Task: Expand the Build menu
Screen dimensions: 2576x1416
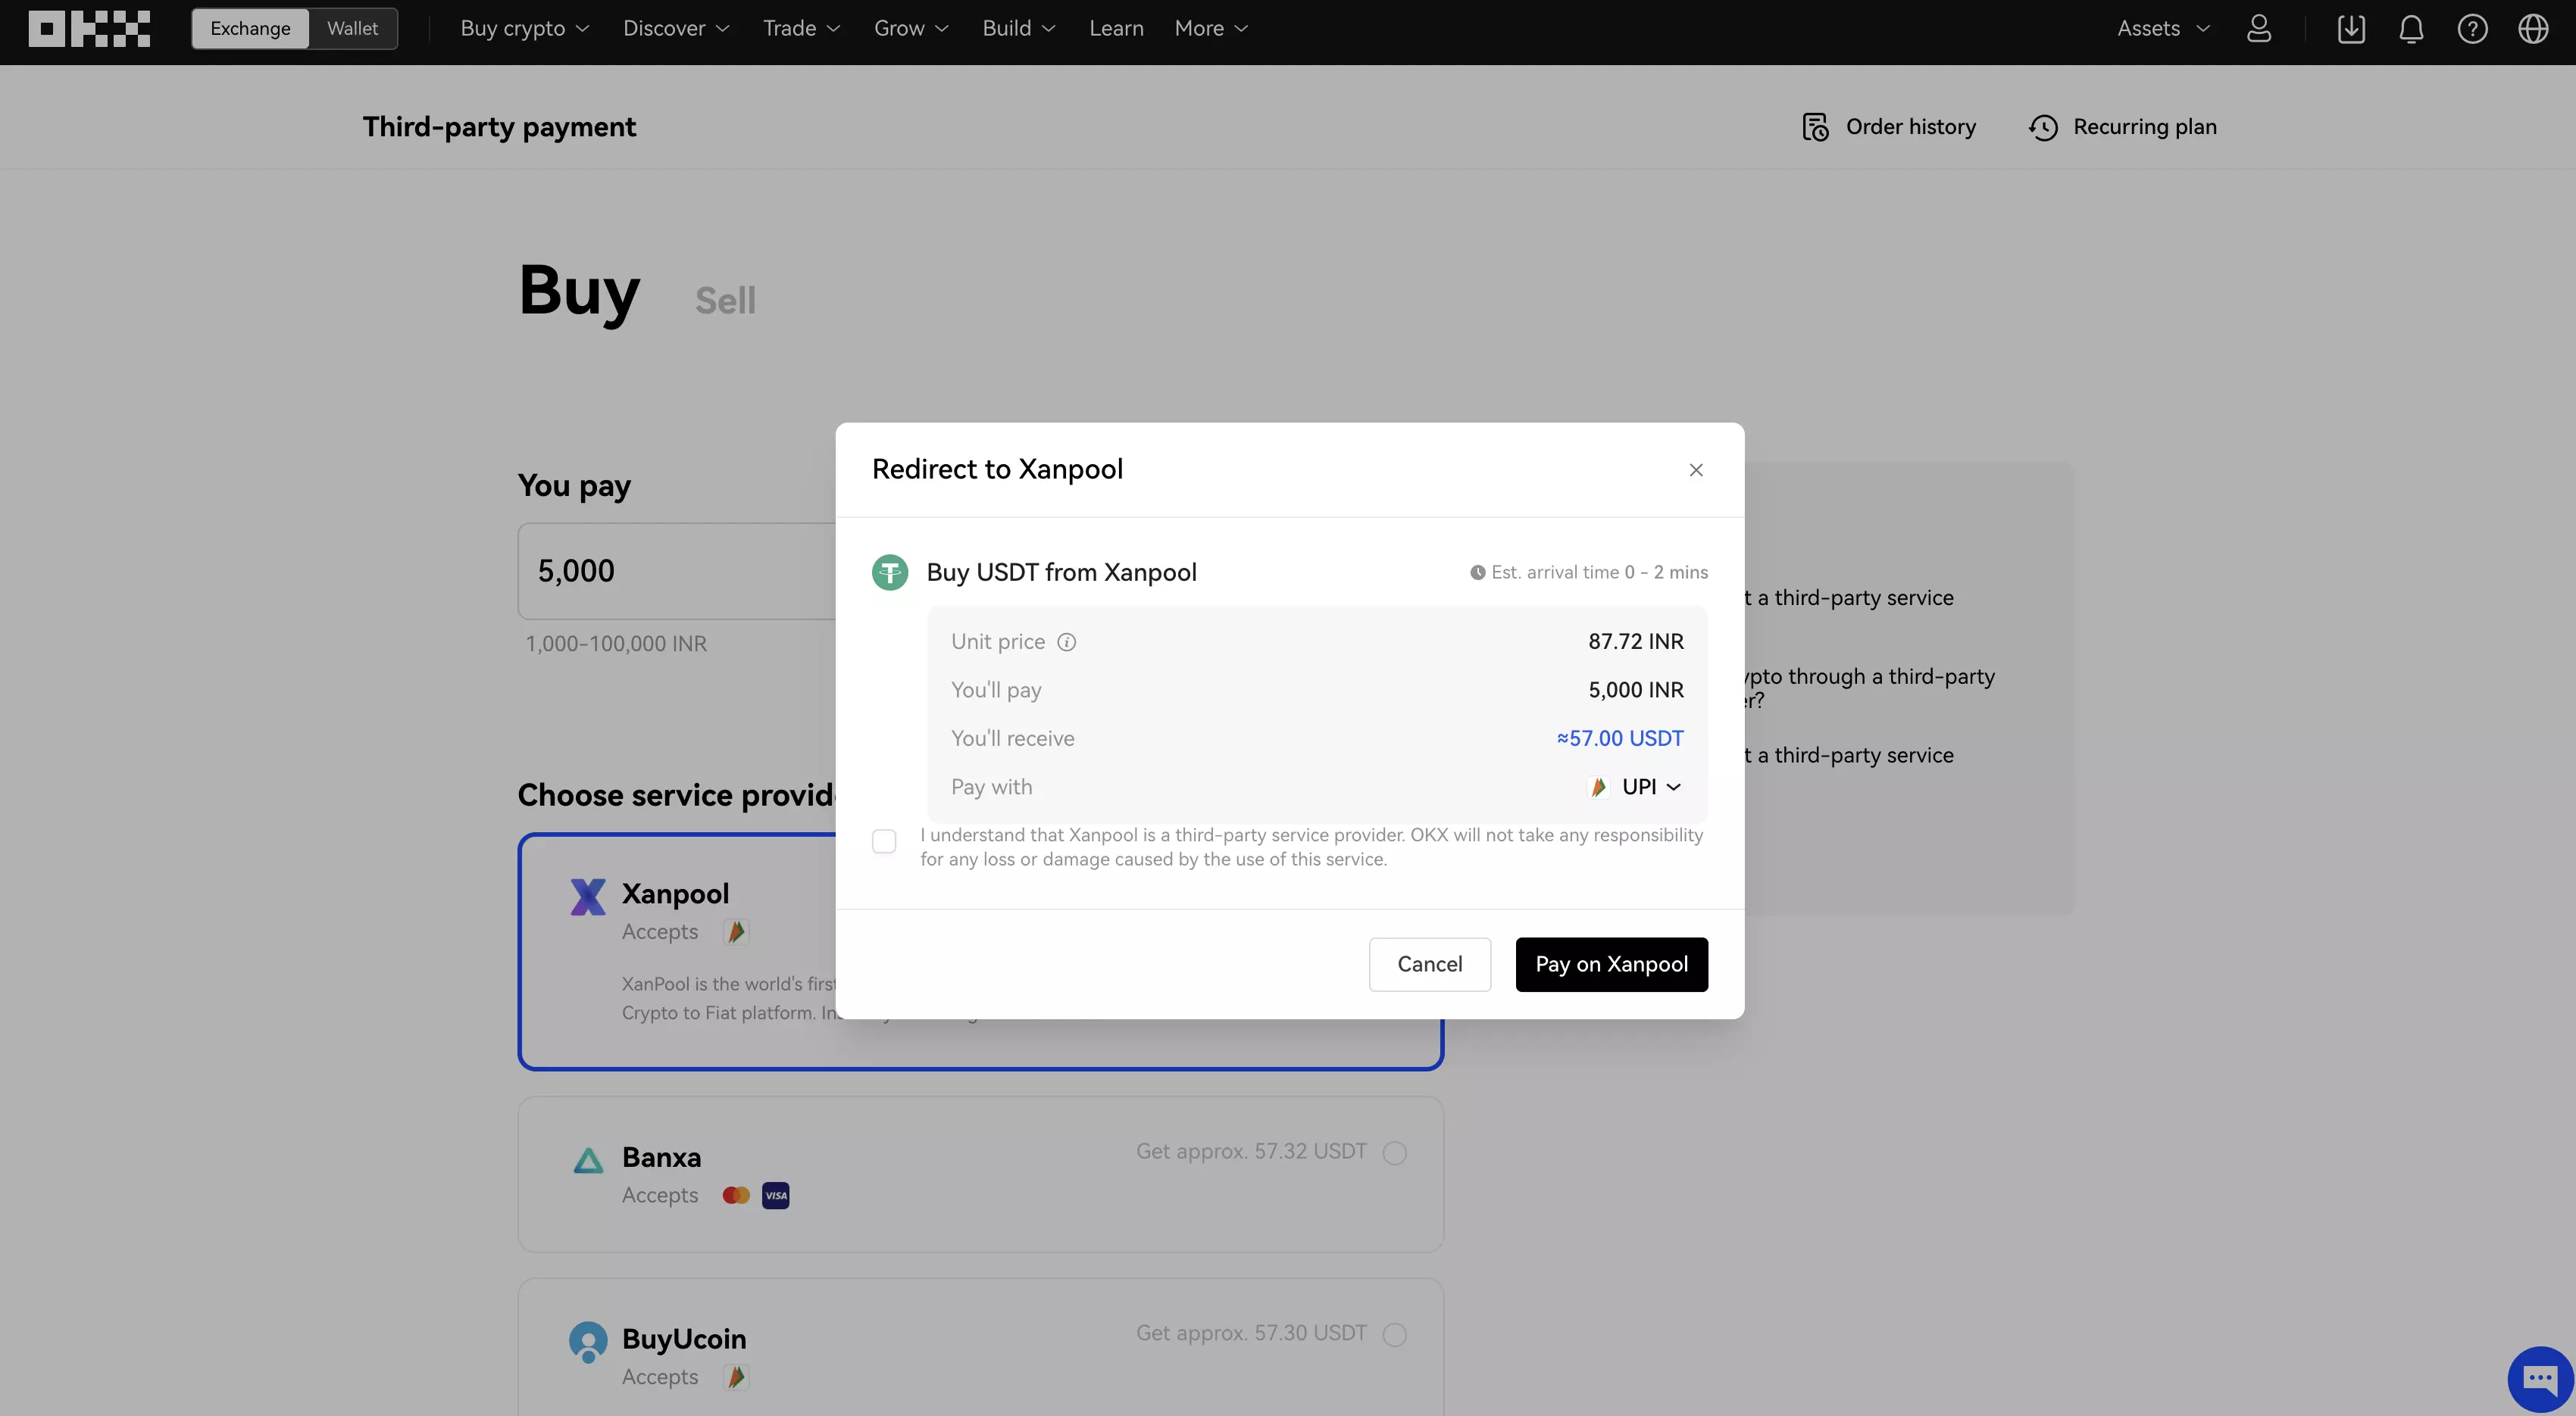Action: coord(1018,29)
